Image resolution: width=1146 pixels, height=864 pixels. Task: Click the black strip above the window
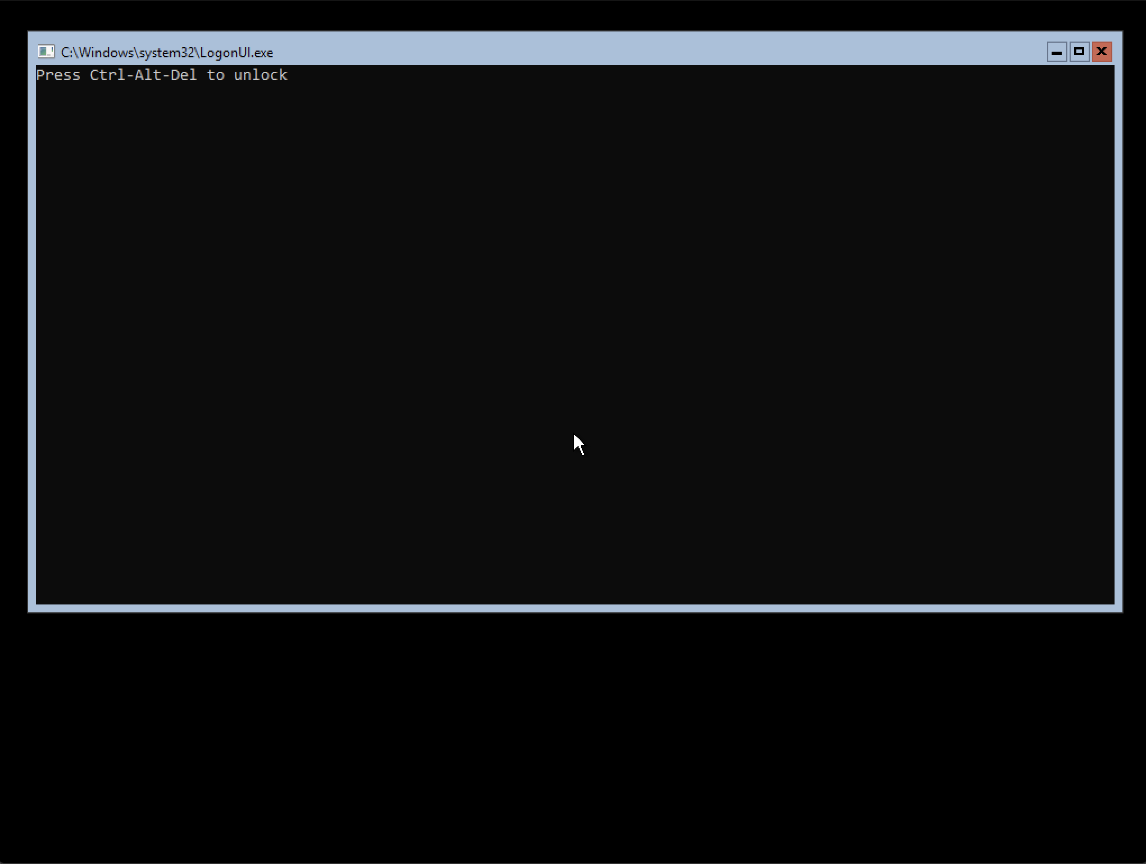573,15
